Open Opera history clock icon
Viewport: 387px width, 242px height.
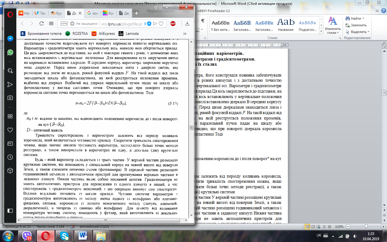pyautogui.click(x=10, y=157)
